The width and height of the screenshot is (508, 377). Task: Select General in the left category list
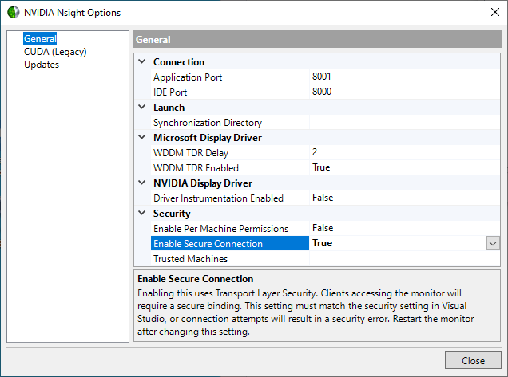point(40,39)
